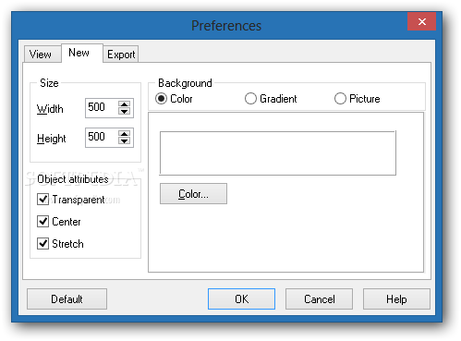Toggle the Center checkbox
This screenshot has width=461, height=341.
42,222
